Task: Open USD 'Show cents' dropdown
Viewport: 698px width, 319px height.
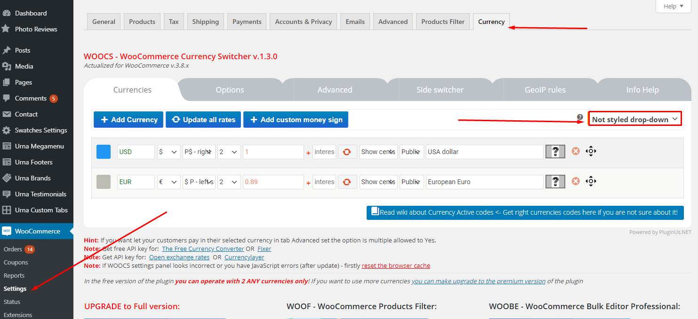Action: [378, 152]
